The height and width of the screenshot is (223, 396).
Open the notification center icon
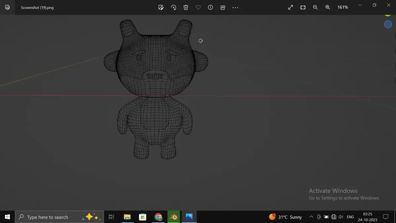coord(385,217)
